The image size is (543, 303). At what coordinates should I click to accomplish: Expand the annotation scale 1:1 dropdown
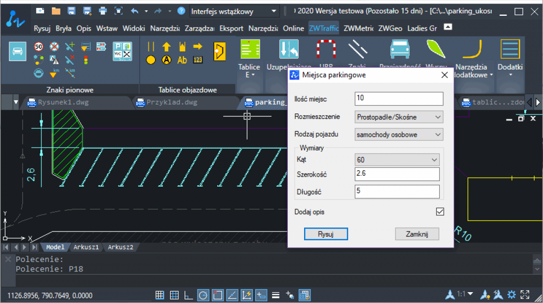(x=470, y=294)
